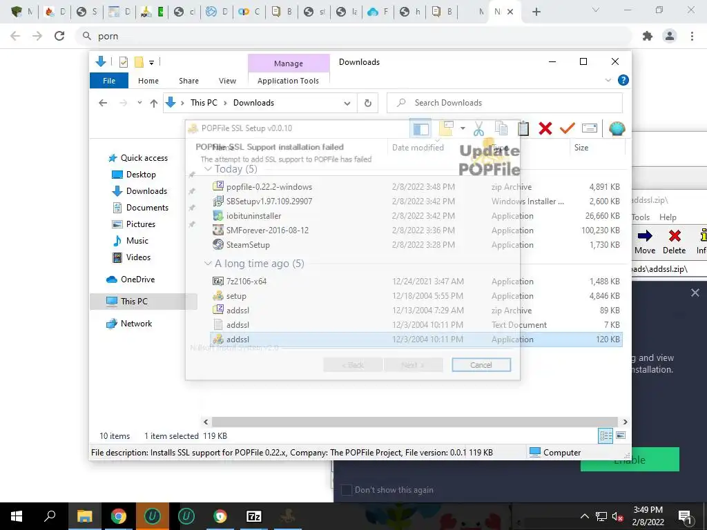The height and width of the screenshot is (530, 707).
Task: Sort by the Date modified column
Action: coord(418,148)
